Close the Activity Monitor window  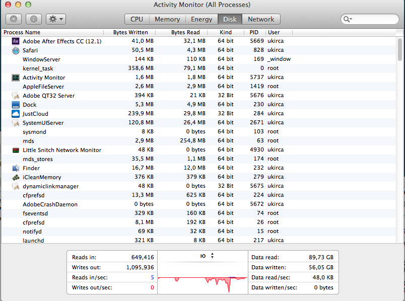pyautogui.click(x=8, y=5)
